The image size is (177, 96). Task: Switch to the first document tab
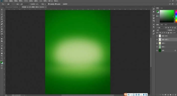coord(12,7)
